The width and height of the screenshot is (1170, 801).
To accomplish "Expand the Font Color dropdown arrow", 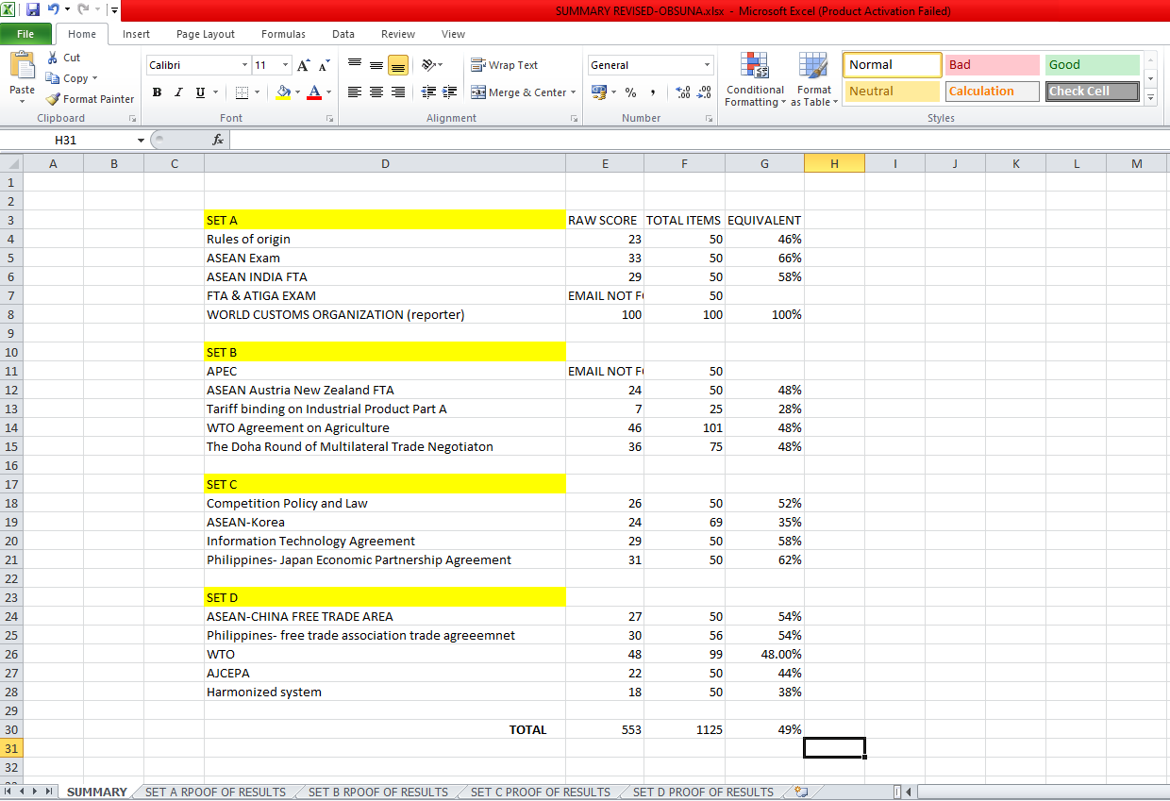I will click(329, 92).
